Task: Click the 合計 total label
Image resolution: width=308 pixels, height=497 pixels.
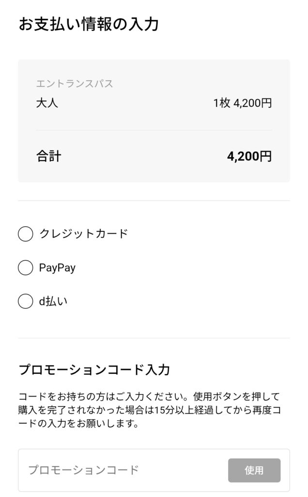Action: point(48,156)
